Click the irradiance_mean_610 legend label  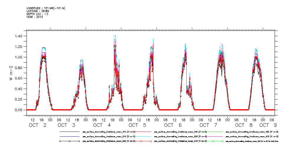(x=252, y=137)
